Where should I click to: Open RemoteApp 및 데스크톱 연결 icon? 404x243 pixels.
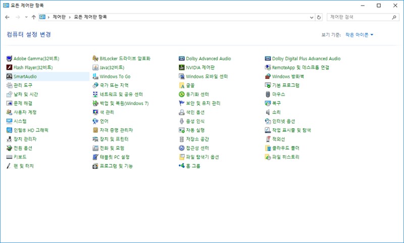pyautogui.click(x=268, y=68)
